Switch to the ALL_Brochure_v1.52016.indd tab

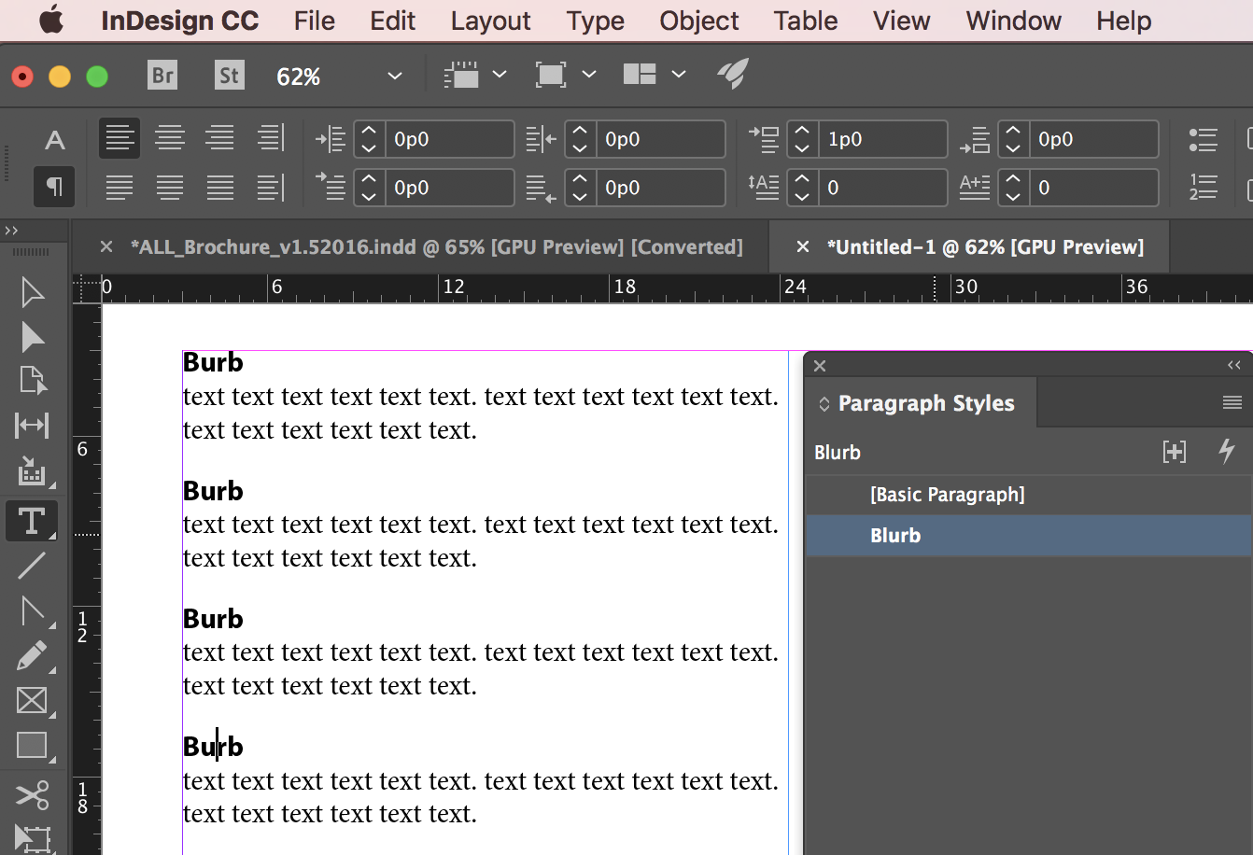point(436,247)
